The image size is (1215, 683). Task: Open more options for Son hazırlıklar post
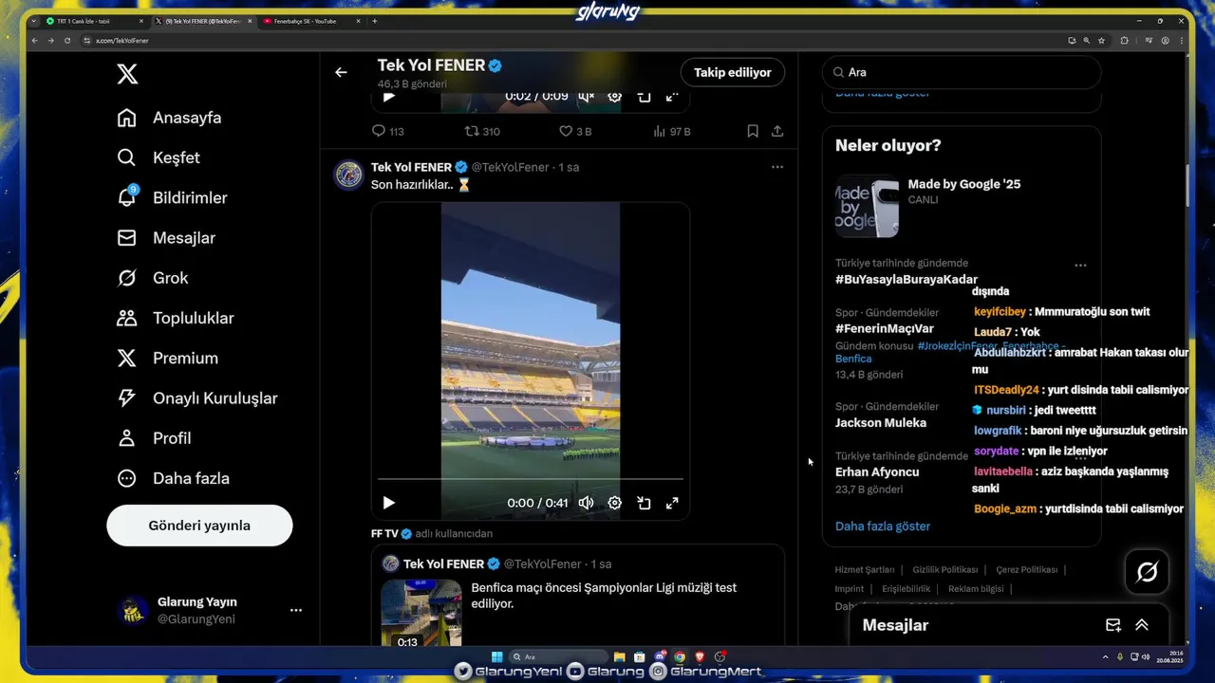[x=777, y=167]
